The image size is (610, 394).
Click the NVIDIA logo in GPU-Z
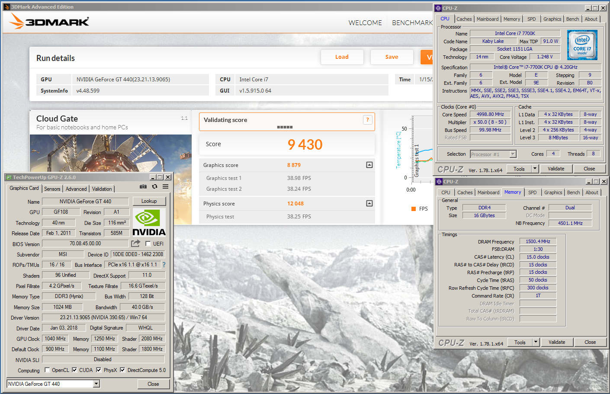click(149, 222)
